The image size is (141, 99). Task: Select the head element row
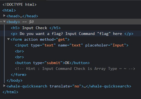pos(22,16)
